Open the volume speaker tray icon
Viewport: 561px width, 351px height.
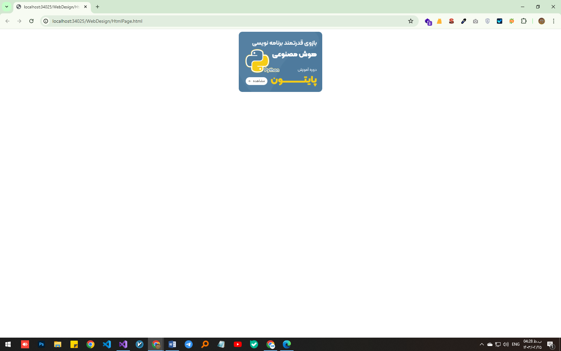[506, 344]
